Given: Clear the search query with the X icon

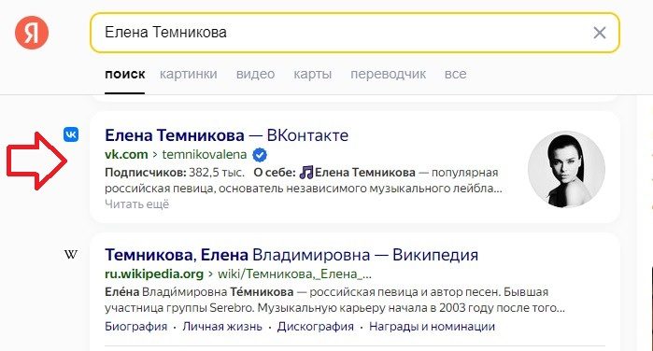Looking at the screenshot, I should (599, 33).
